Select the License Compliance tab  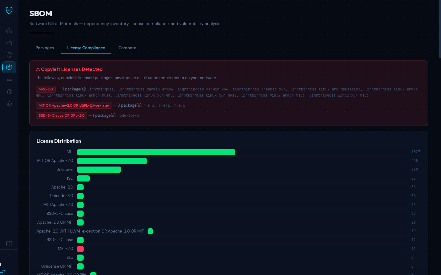(86, 48)
